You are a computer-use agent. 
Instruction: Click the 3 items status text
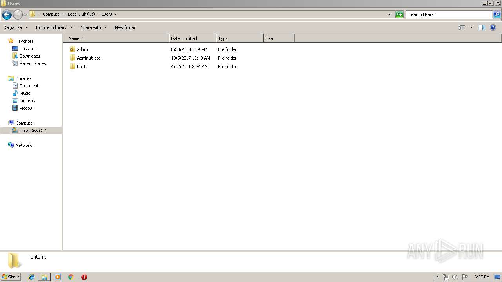pos(38,257)
